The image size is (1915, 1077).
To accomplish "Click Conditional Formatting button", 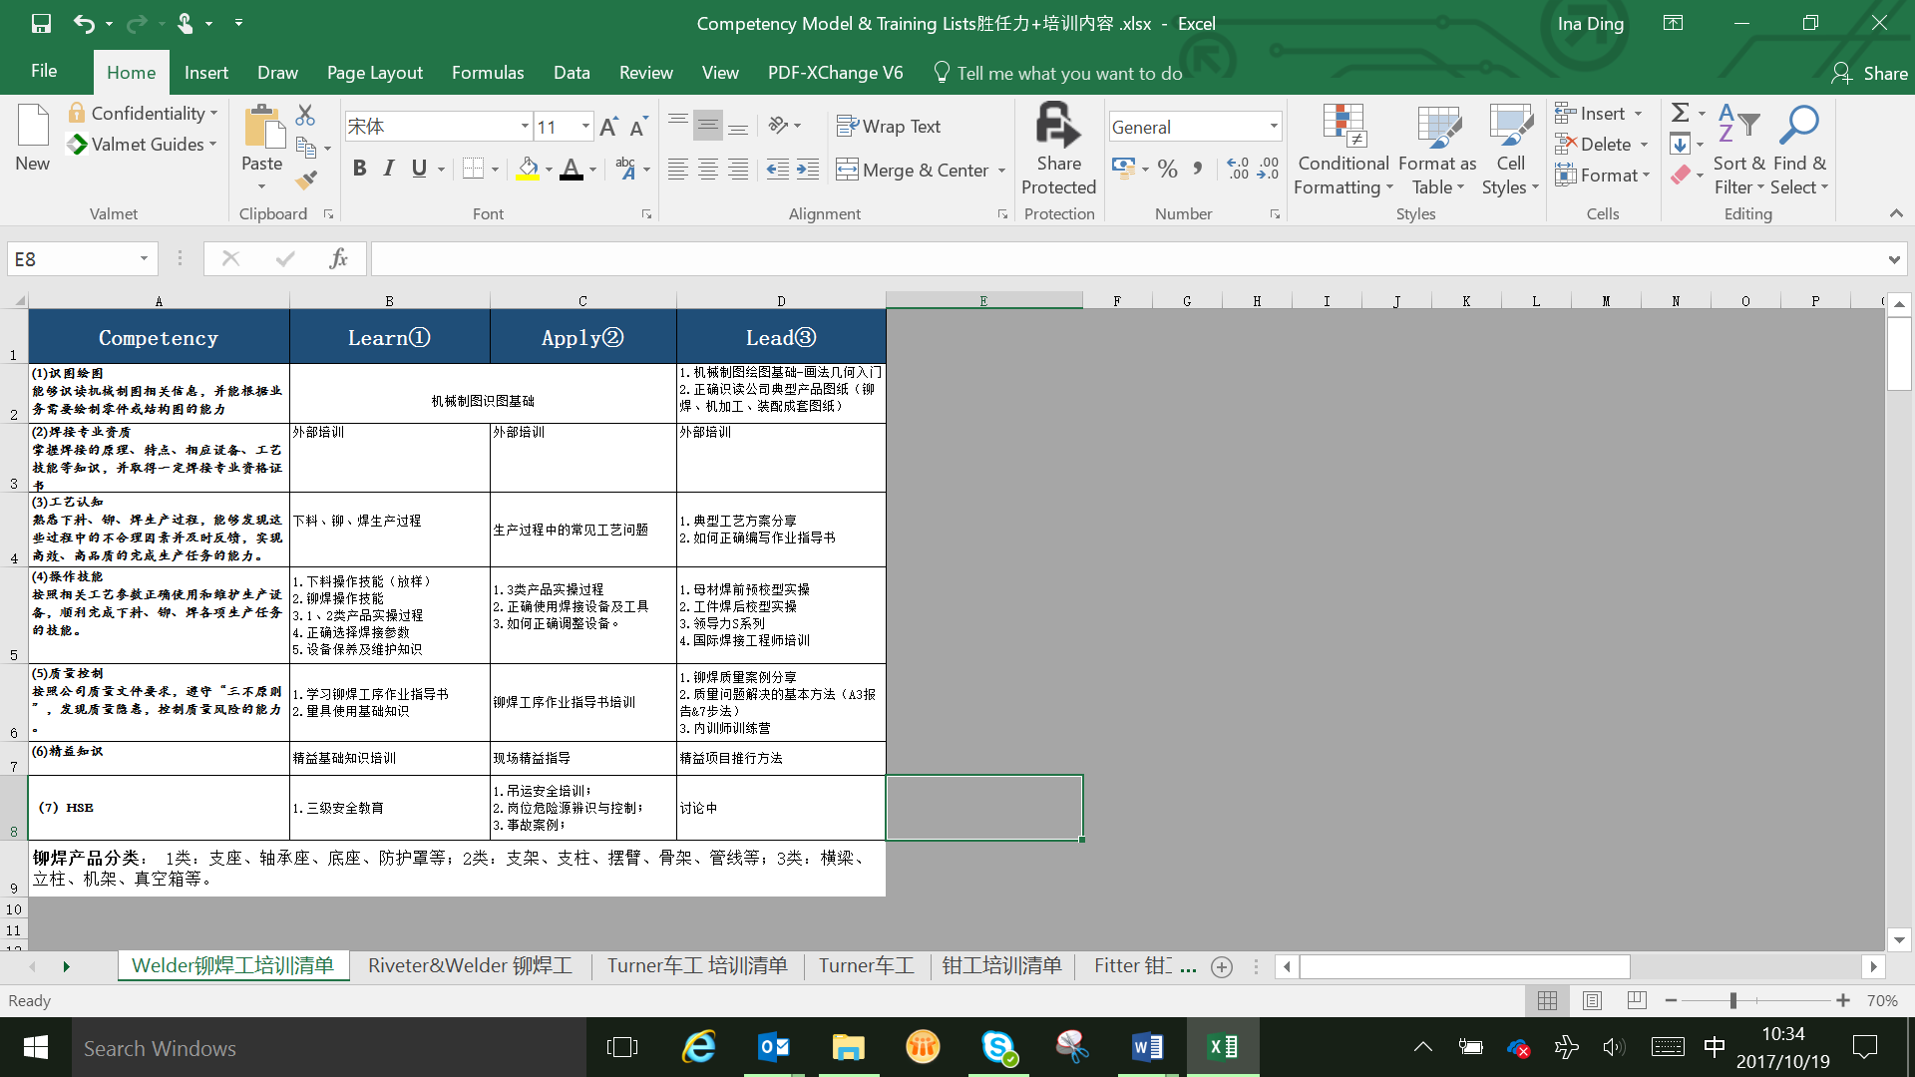I will coord(1342,150).
